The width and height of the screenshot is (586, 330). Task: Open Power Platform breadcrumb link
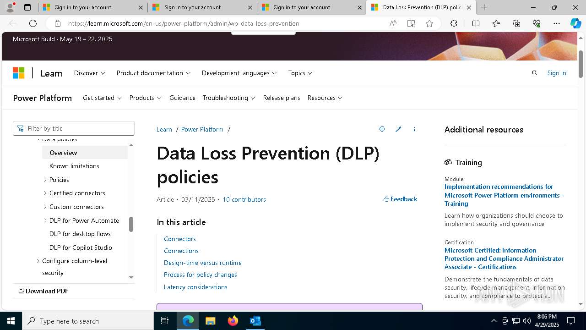(202, 129)
